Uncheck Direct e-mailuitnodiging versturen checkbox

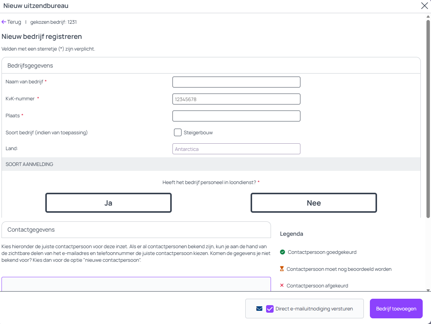270,309
